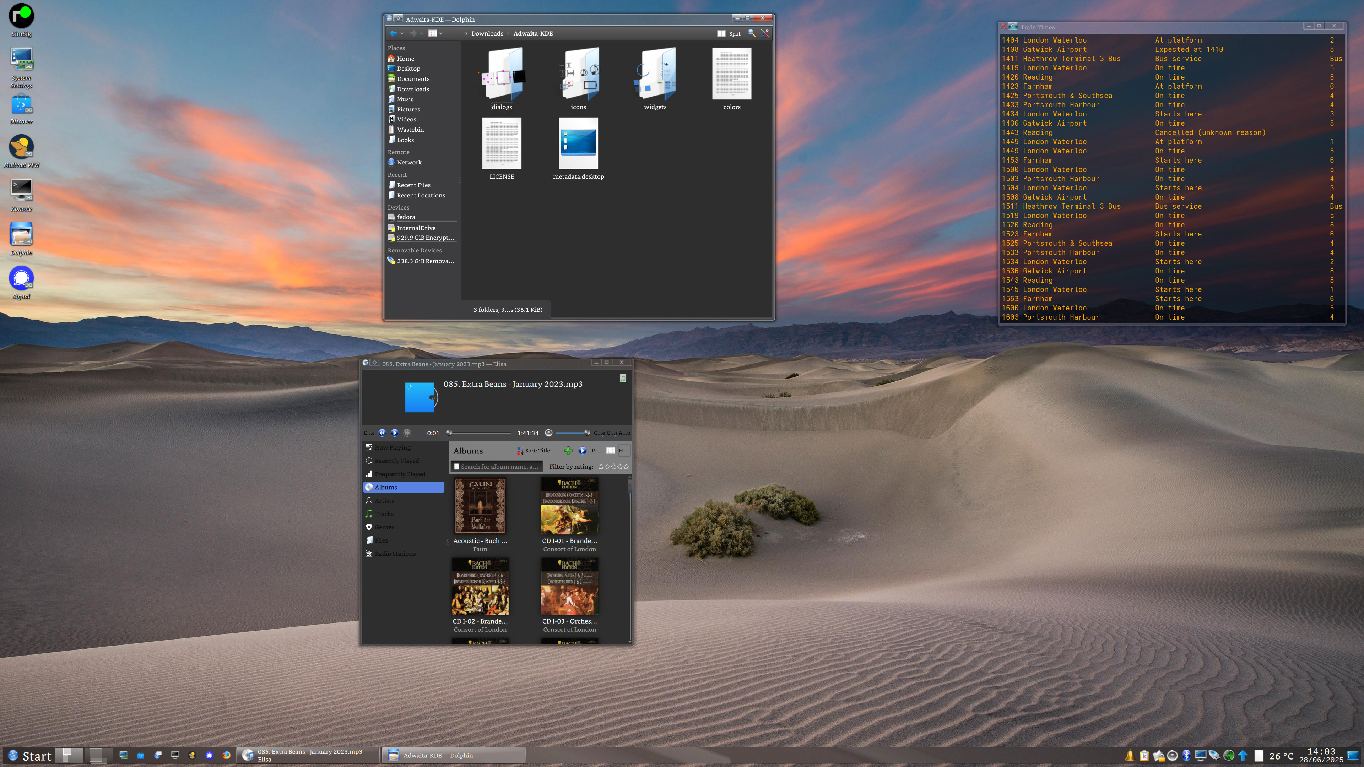
Task: Expand the breadcrumb arrow before Downloads
Action: pyautogui.click(x=466, y=33)
